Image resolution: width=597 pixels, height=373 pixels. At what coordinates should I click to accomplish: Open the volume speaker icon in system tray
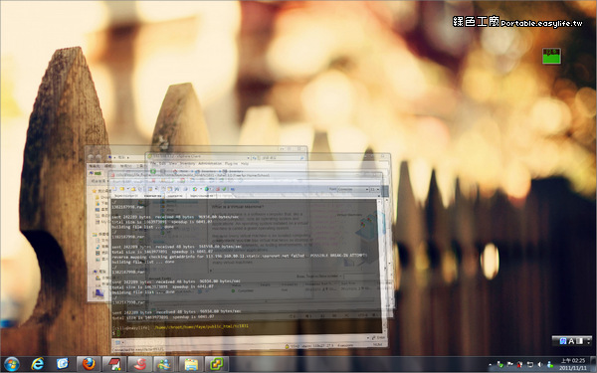(x=540, y=365)
